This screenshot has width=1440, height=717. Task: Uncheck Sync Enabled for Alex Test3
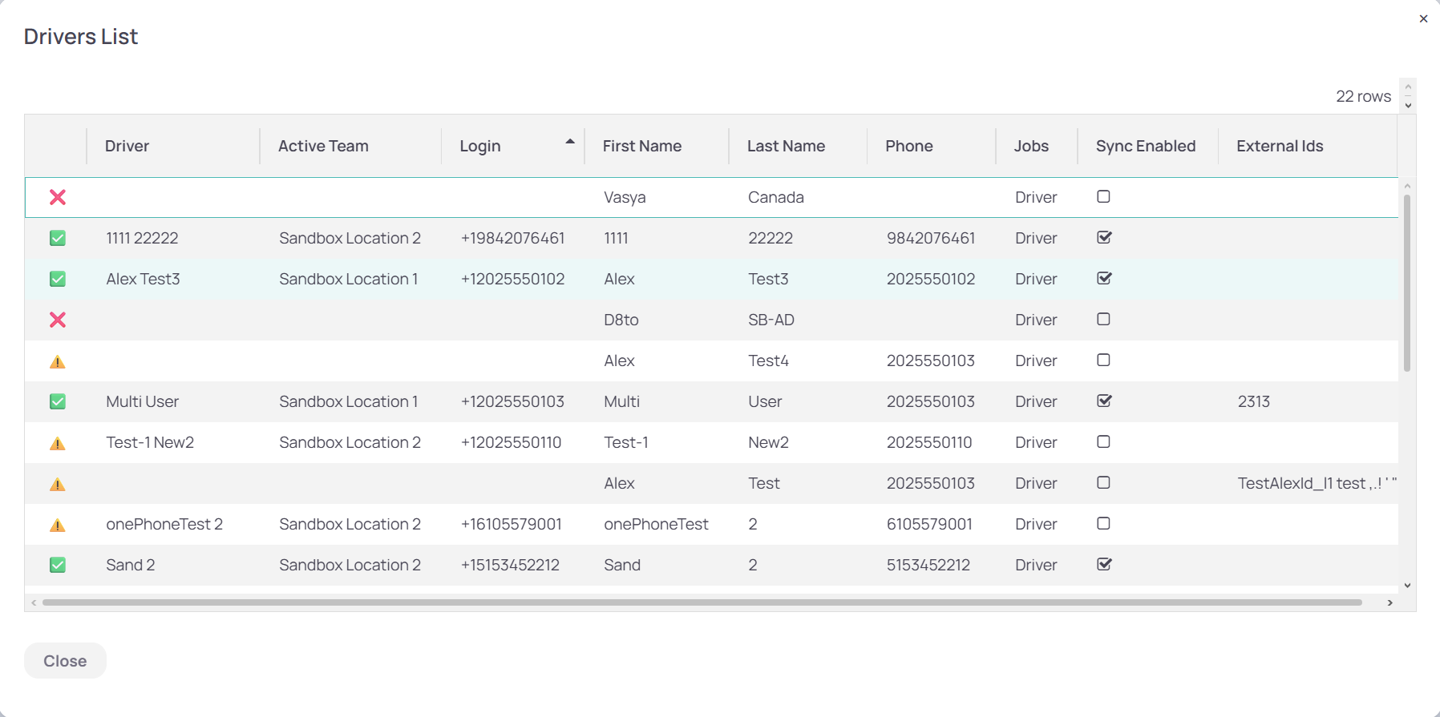[x=1104, y=278]
